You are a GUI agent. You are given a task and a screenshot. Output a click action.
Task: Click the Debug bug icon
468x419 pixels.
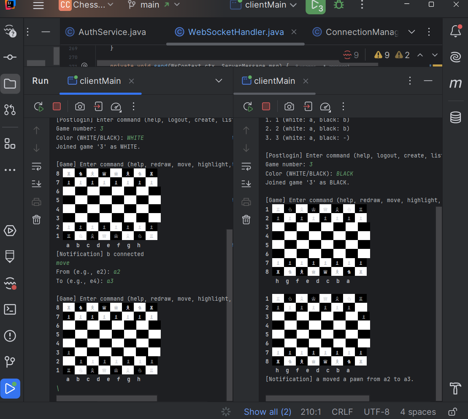tap(338, 5)
